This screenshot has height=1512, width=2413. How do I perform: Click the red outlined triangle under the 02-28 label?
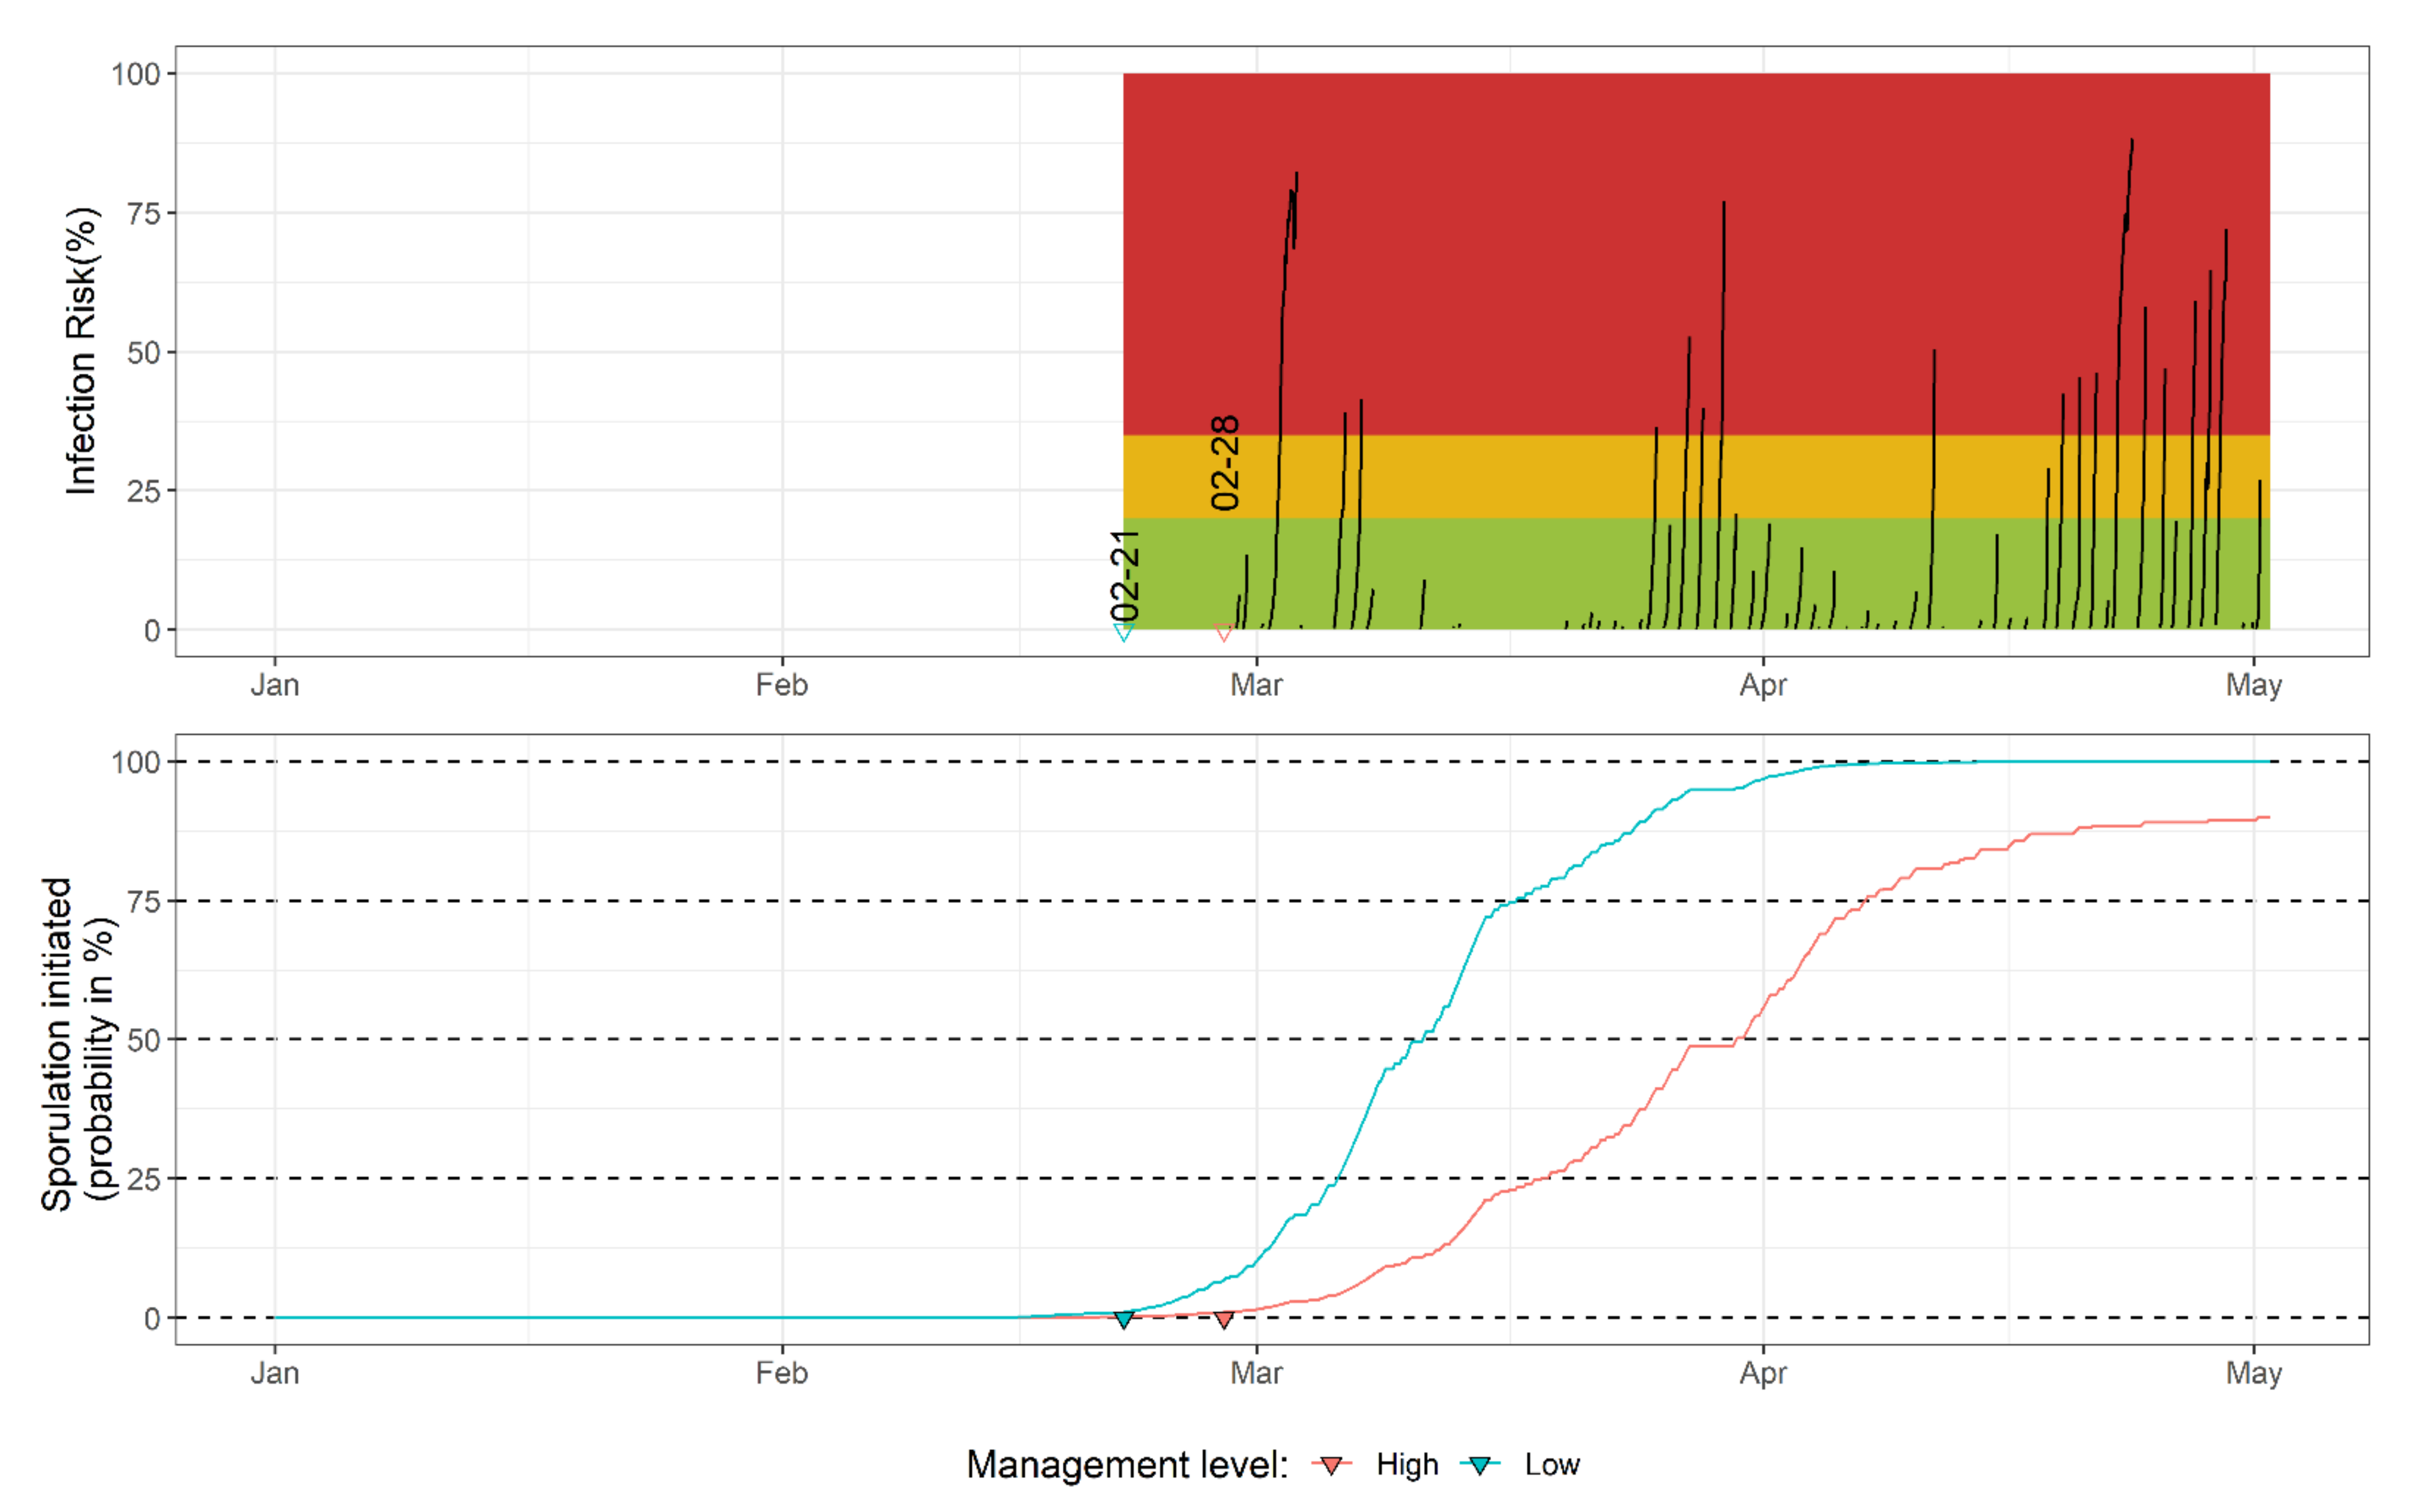pyautogui.click(x=1223, y=632)
